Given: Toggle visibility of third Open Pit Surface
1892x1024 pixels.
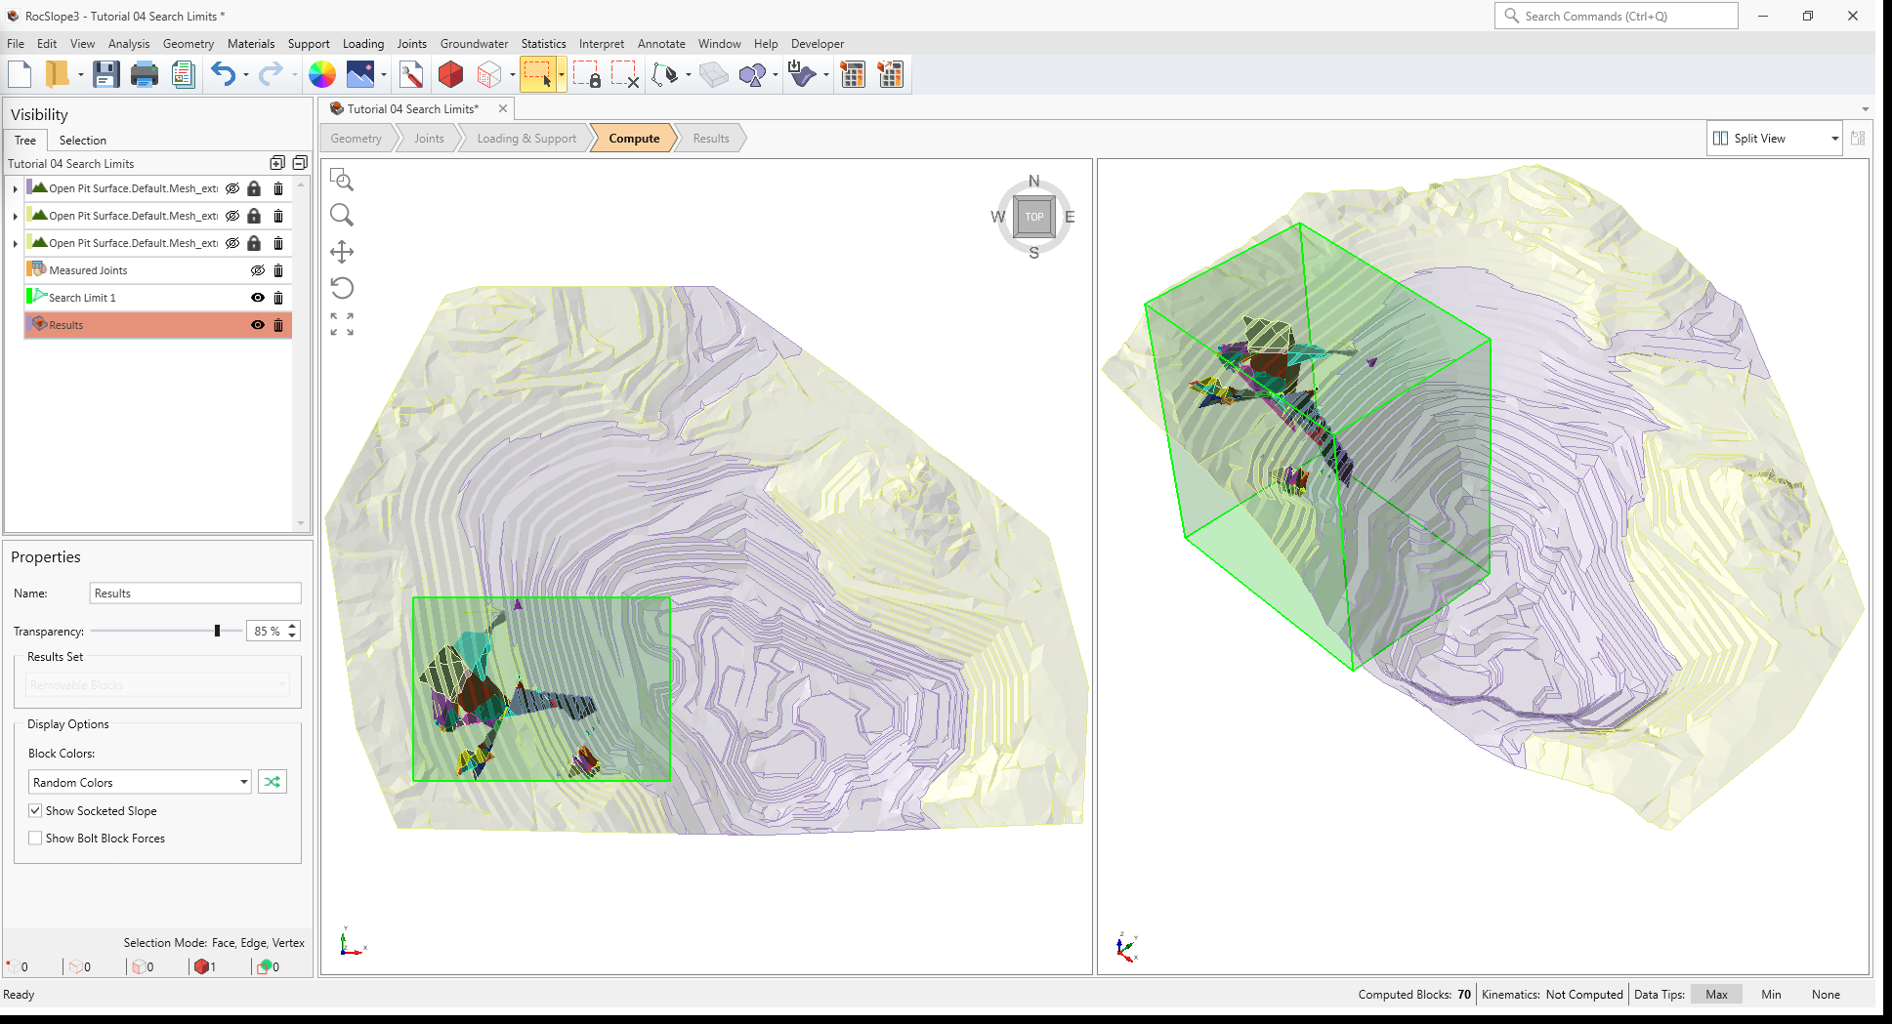Looking at the screenshot, I should (232, 243).
